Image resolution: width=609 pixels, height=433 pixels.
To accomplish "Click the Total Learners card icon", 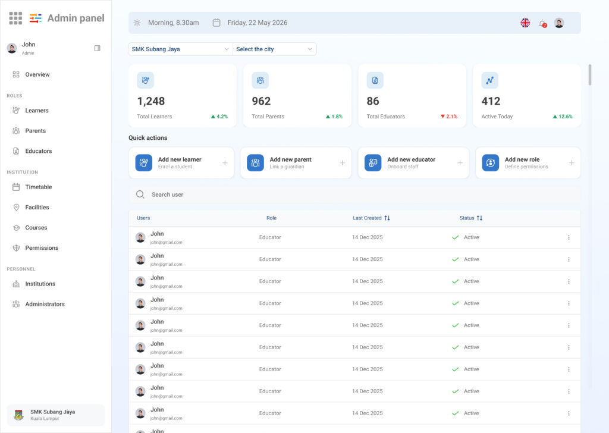I will (145, 80).
